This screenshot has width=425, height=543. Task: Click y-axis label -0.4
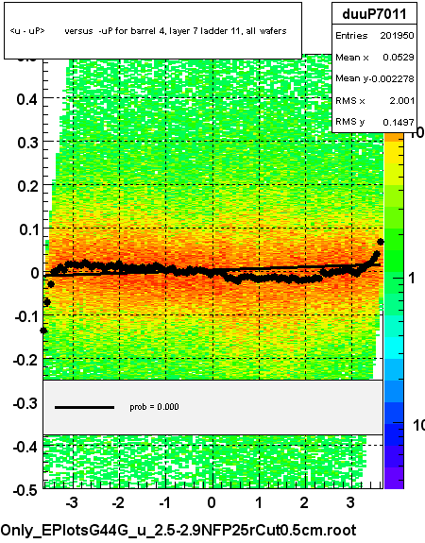[25, 447]
